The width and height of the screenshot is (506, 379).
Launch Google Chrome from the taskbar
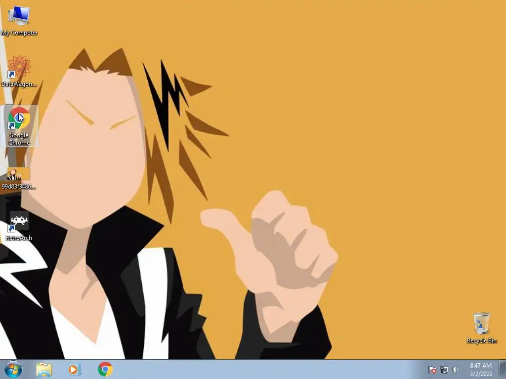105,369
